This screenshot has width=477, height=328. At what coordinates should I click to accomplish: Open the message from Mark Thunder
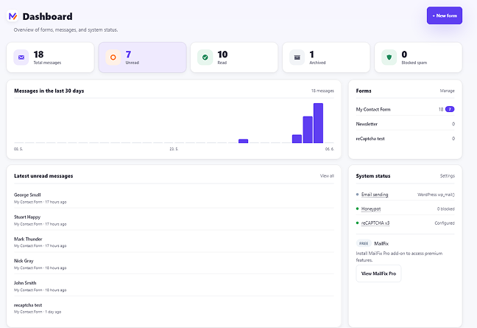pyautogui.click(x=174, y=242)
